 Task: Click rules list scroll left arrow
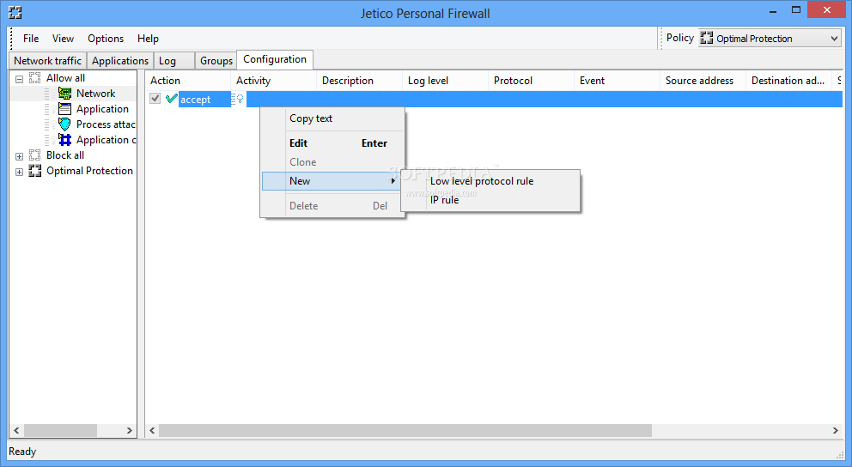click(x=152, y=431)
